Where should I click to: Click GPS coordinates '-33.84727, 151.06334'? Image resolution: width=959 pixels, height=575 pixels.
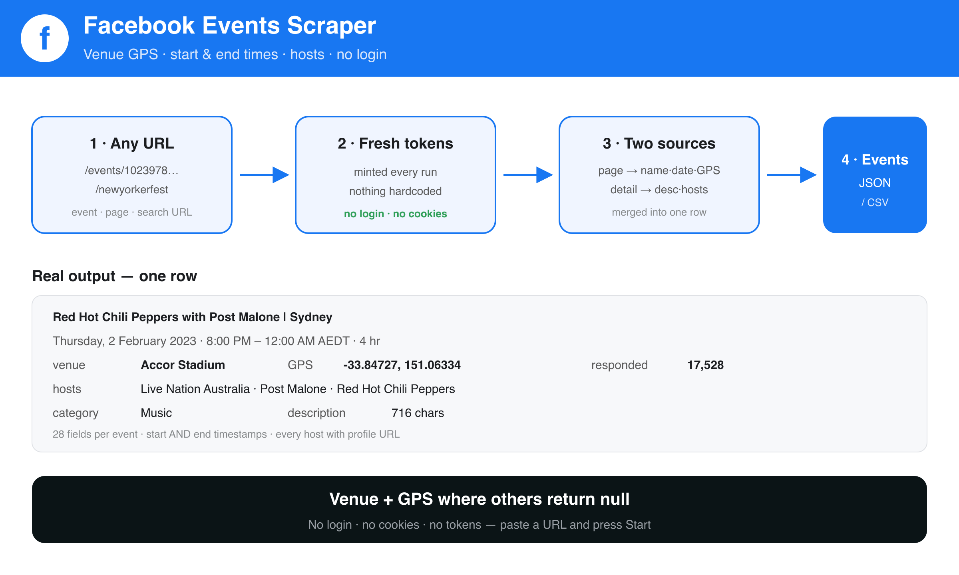[402, 365]
